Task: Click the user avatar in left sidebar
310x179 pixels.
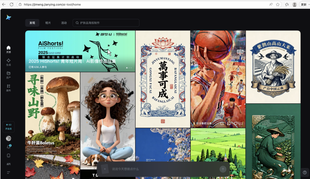Action: click(x=8, y=138)
